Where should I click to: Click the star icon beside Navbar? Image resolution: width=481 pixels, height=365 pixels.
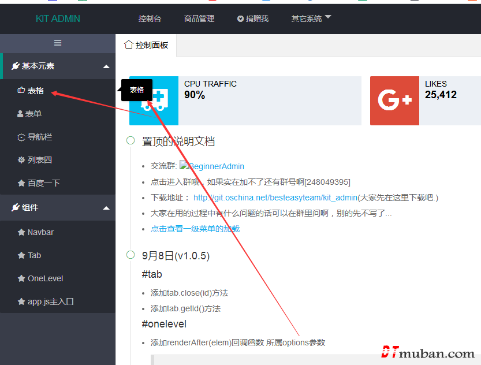(x=21, y=232)
